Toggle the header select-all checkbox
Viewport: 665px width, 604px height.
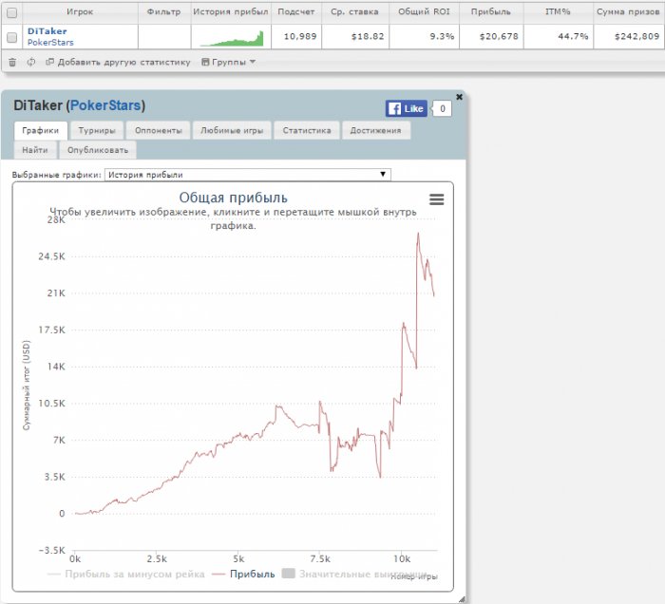point(11,12)
